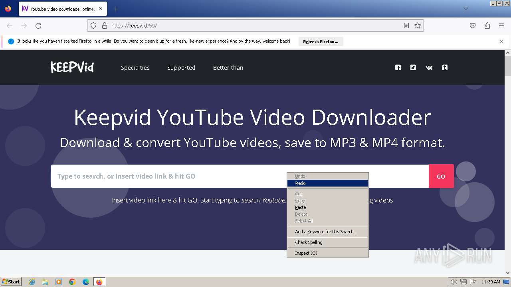Click the Refresh Firefox… button
The image size is (511, 287).
pyautogui.click(x=321, y=41)
